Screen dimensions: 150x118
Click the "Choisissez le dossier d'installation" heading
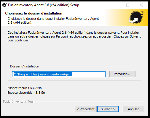pos(34,13)
